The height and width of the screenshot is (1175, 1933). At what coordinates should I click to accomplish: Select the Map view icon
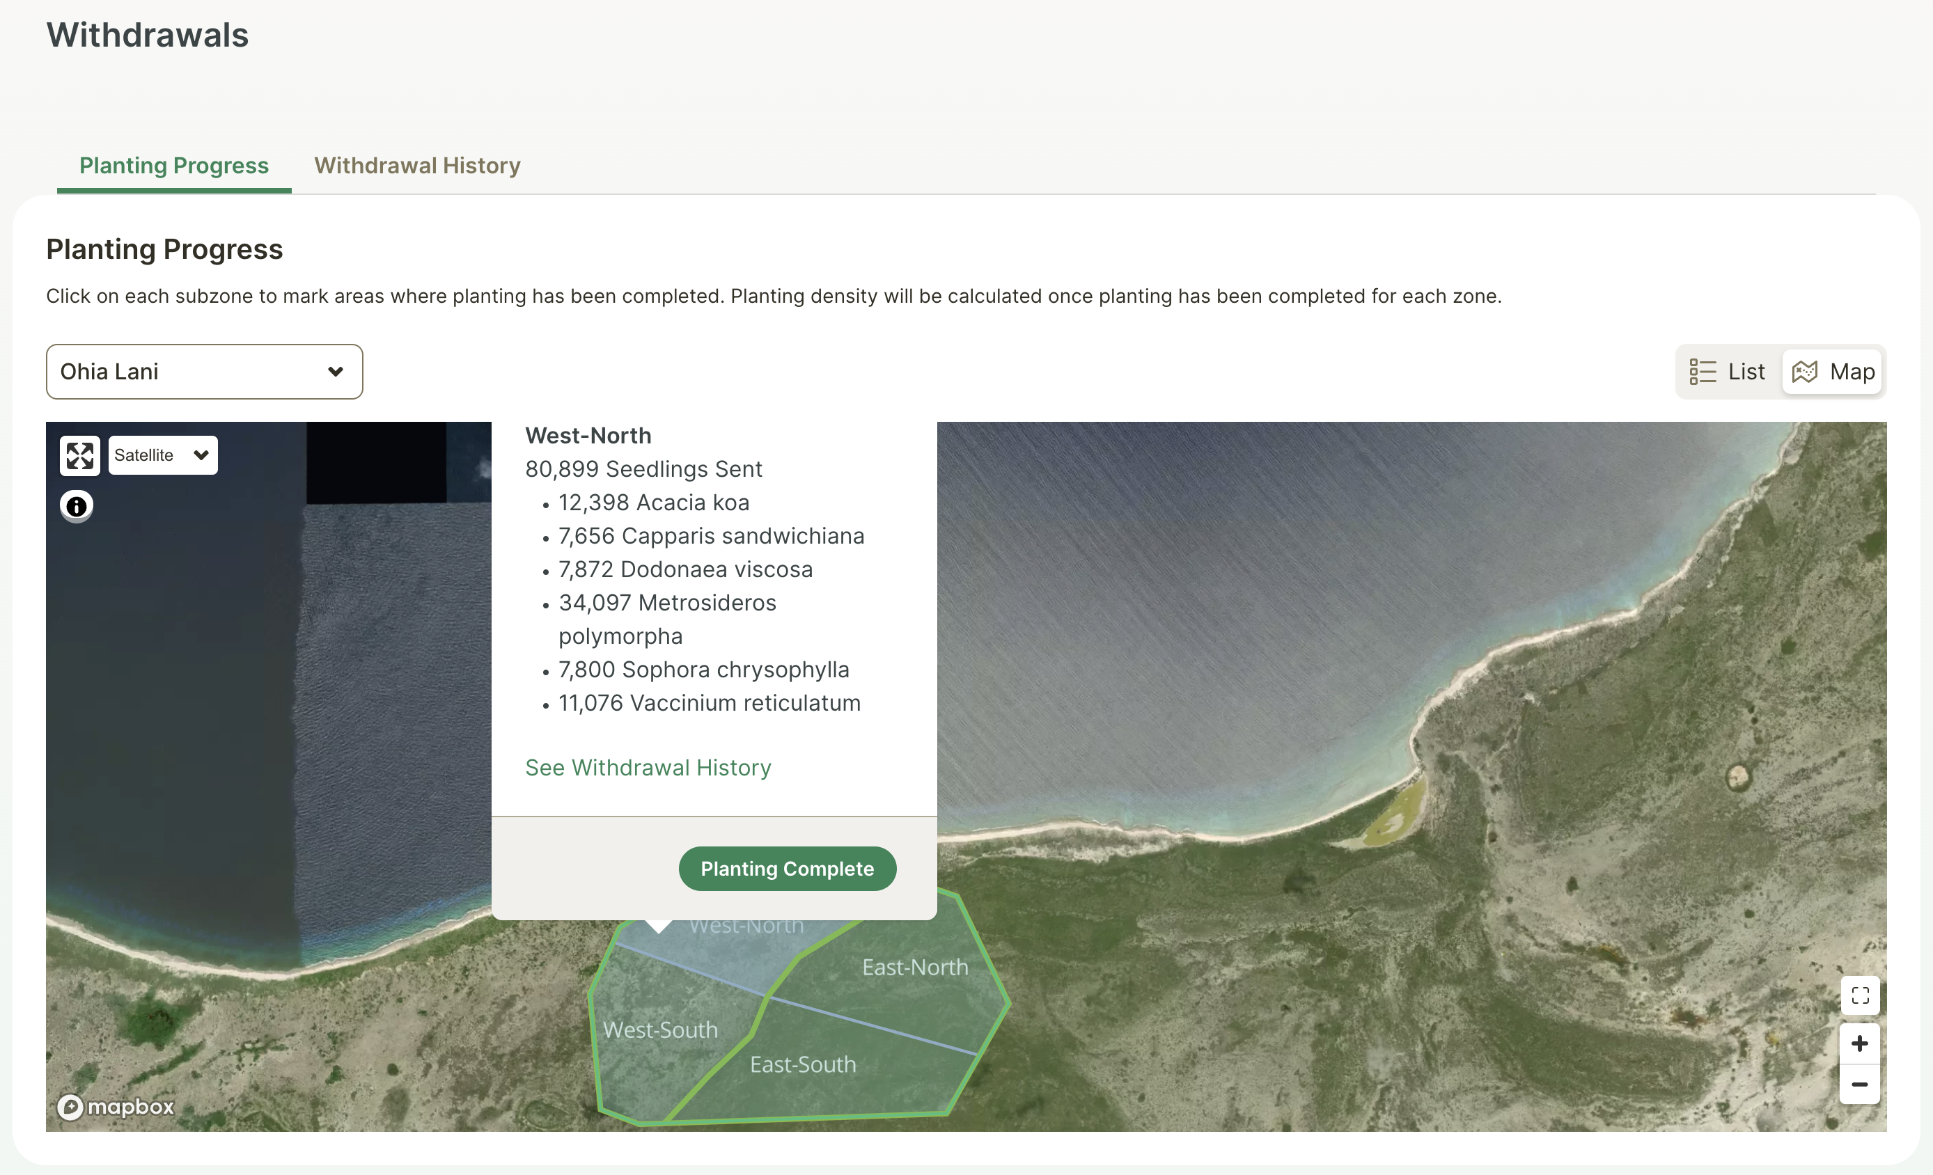coord(1833,371)
